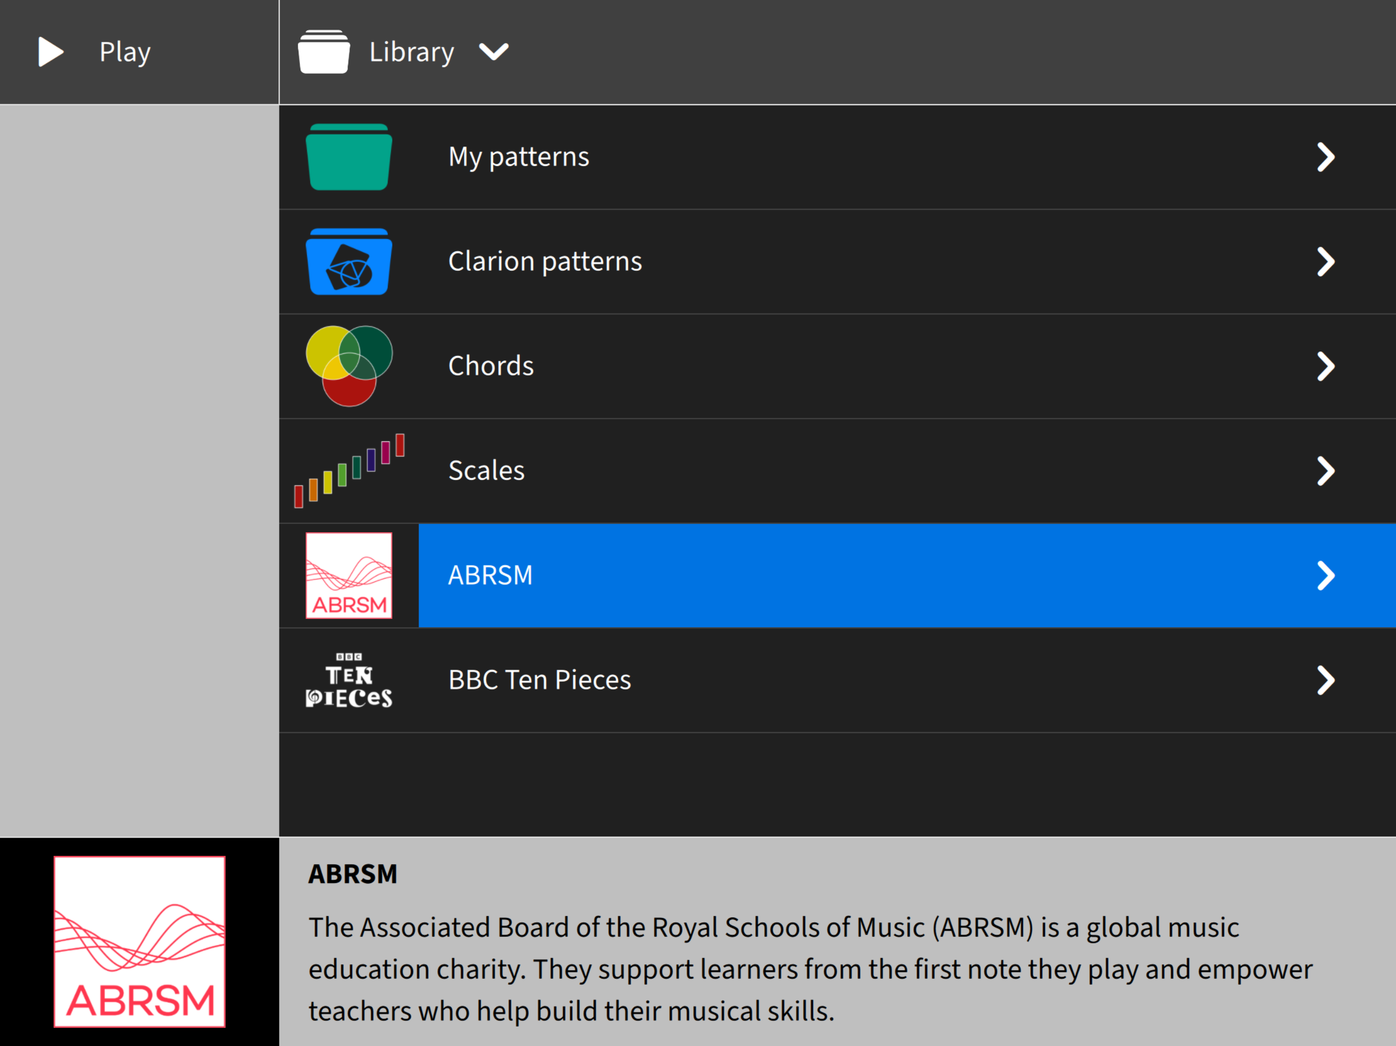Open the My patterns row
The width and height of the screenshot is (1396, 1046).
[837, 157]
